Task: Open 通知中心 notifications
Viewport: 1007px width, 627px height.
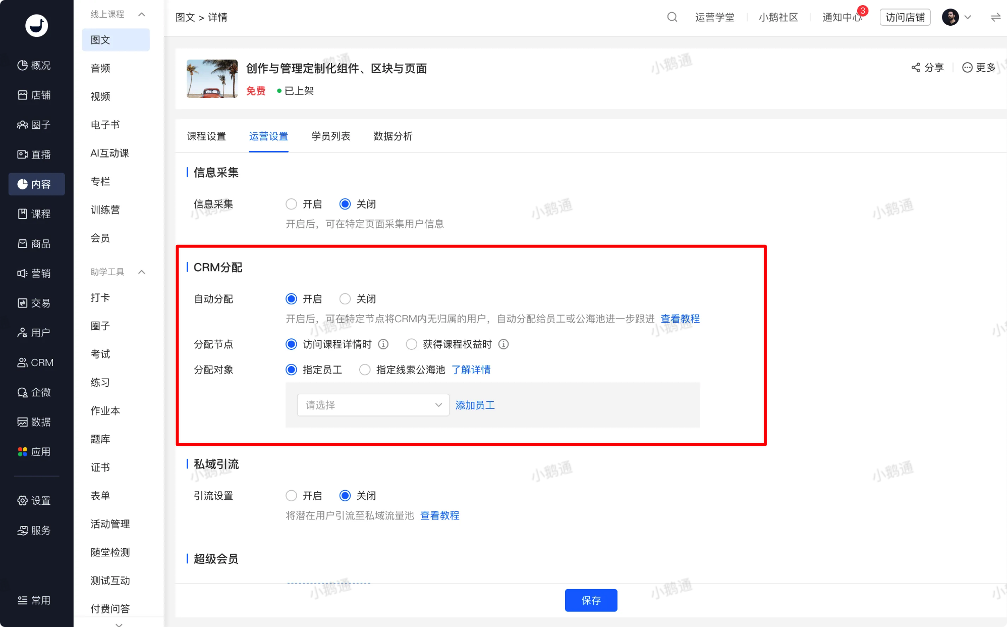Action: point(842,17)
